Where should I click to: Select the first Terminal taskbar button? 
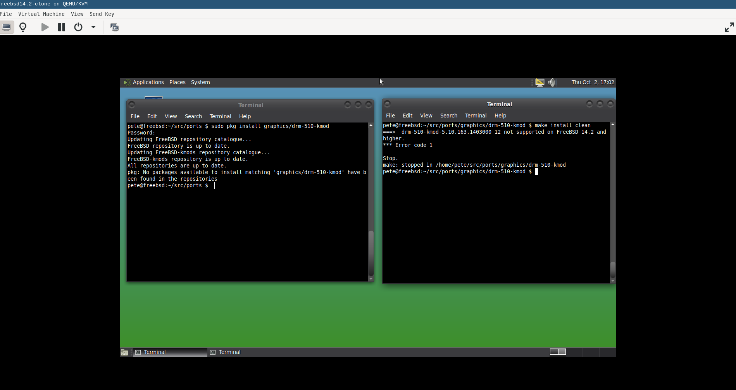(170, 352)
